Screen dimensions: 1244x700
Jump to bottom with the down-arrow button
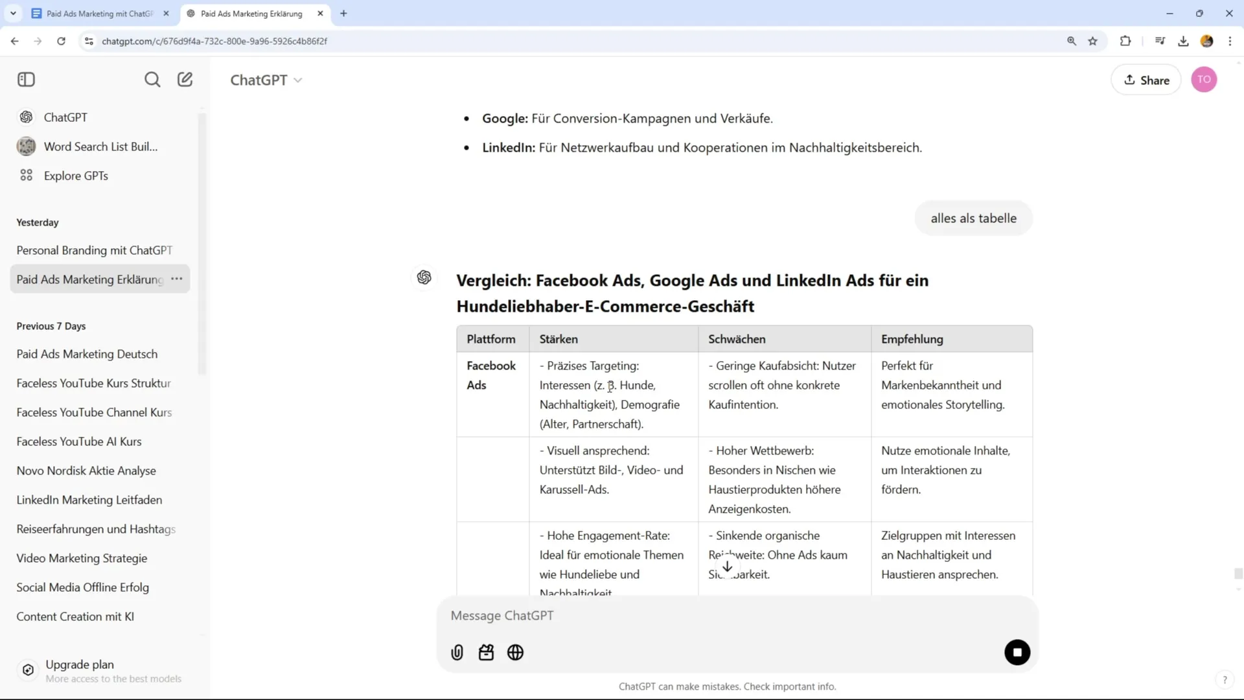pyautogui.click(x=728, y=566)
